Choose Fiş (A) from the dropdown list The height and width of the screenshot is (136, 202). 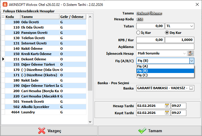[x=165, y=66]
